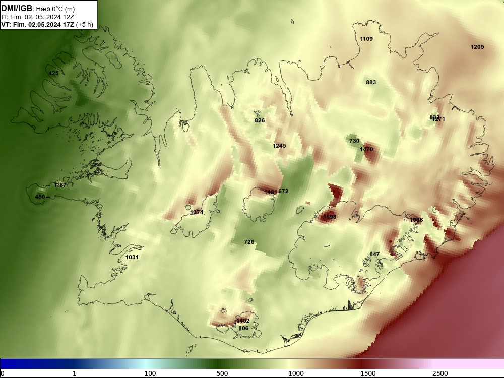Click the 726 height label
Image resolution: width=504 pixels, height=378 pixels.
pos(249,242)
